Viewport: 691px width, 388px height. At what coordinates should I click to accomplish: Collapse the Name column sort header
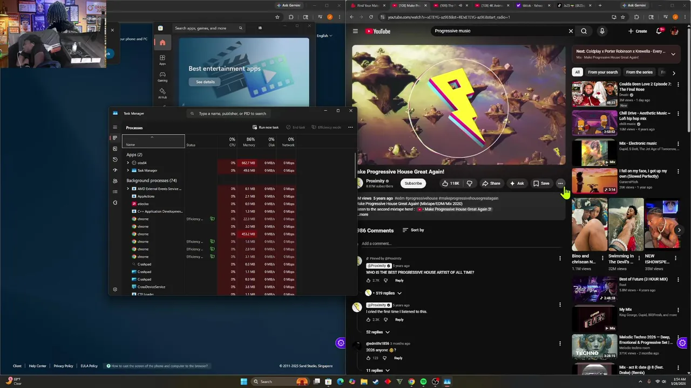(153, 141)
